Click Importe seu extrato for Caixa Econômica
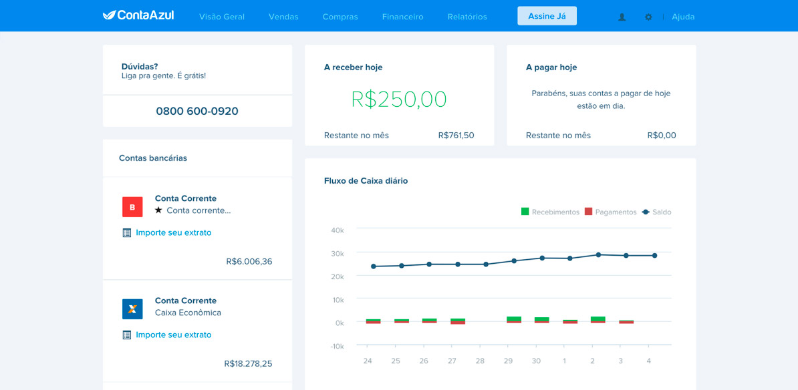 173,335
